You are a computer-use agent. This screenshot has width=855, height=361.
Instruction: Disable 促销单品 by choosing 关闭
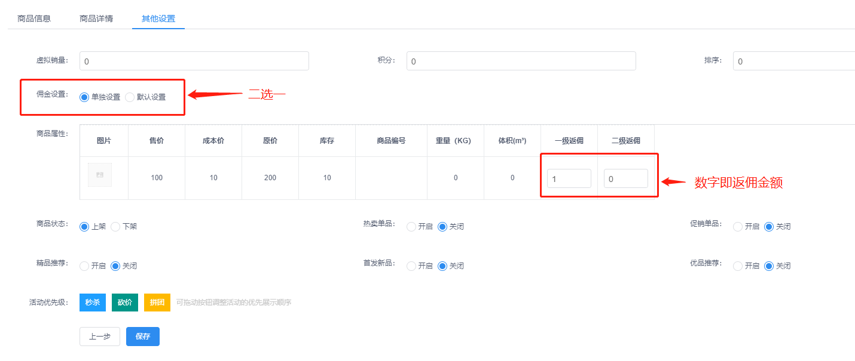(769, 227)
